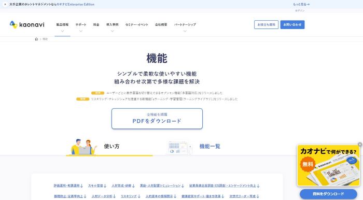Screen dimensions: 363x200
Task: Jump to 人材育成・研修 section
Action: point(123,185)
